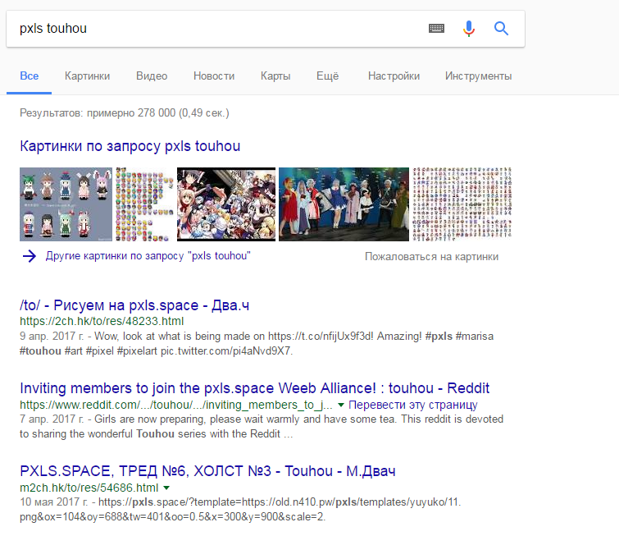Click the m2ch.hk/to/res/54686.html green URL

tap(89, 488)
